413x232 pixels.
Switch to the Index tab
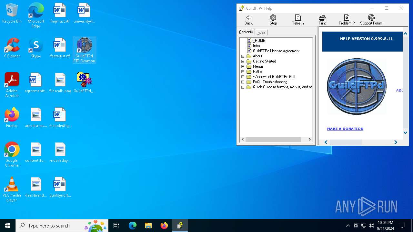pos(261,33)
